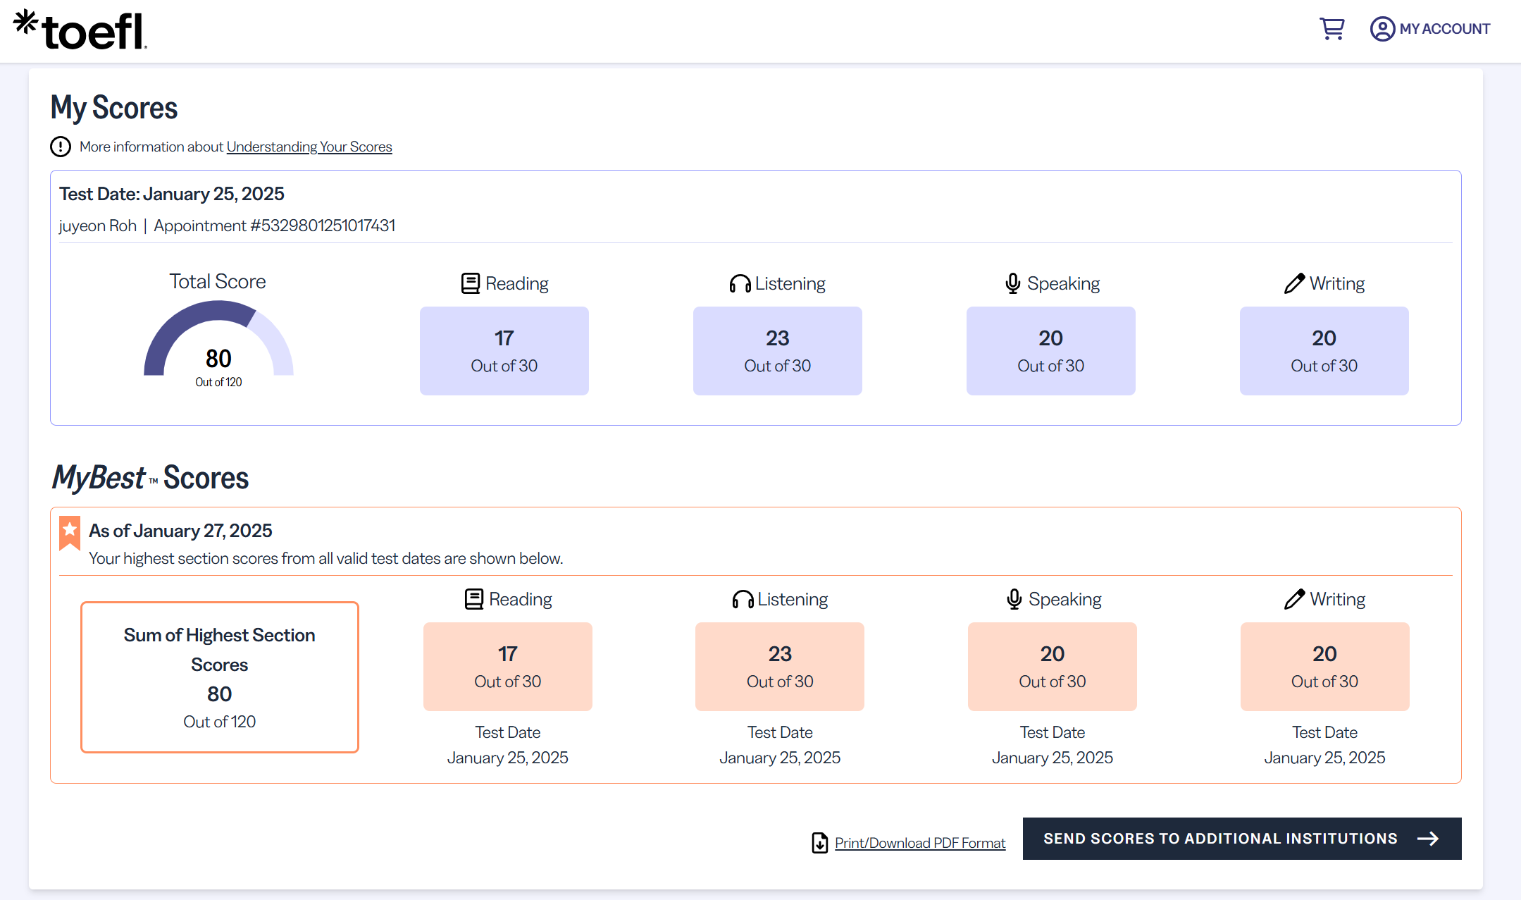1521x900 pixels.
Task: Click the Reading book icon in My Scores
Action: click(x=471, y=283)
